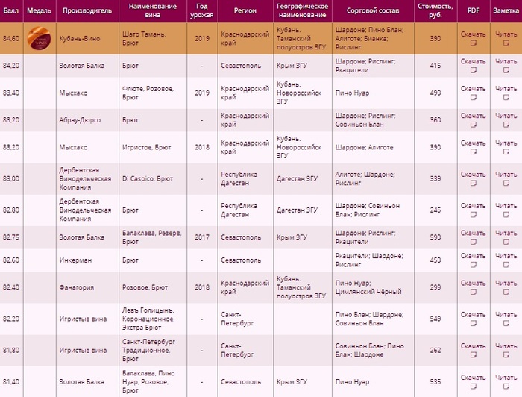
Task: Click Медаль column header
Action: click(x=40, y=10)
